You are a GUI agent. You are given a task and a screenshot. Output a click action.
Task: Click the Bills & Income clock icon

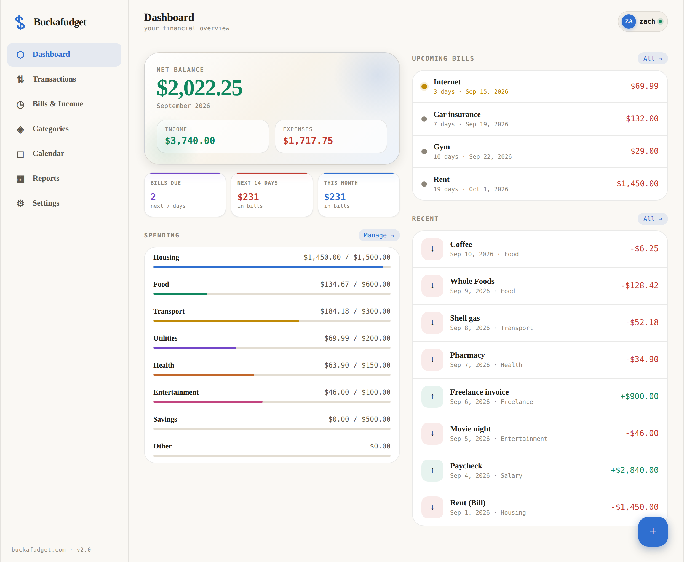(20, 104)
